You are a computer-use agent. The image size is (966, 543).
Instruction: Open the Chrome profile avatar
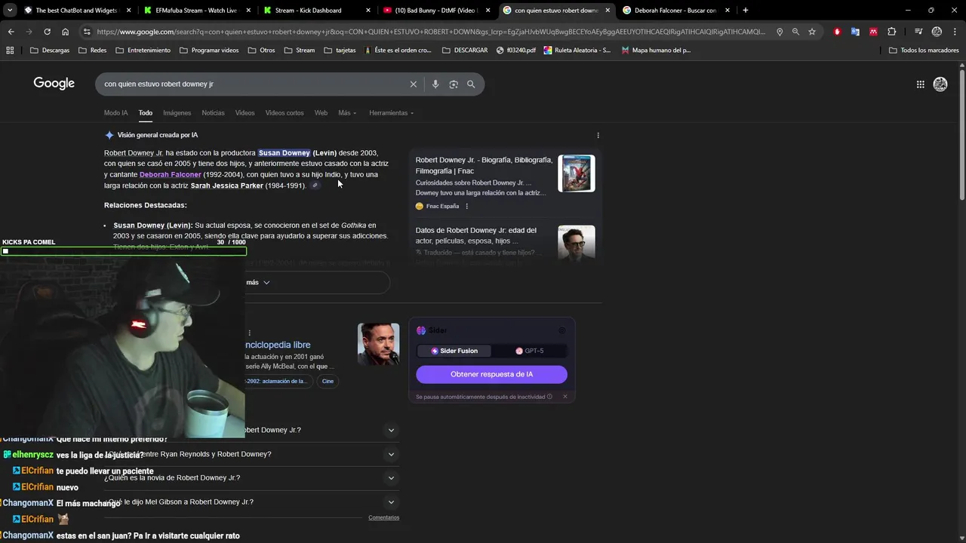point(937,32)
